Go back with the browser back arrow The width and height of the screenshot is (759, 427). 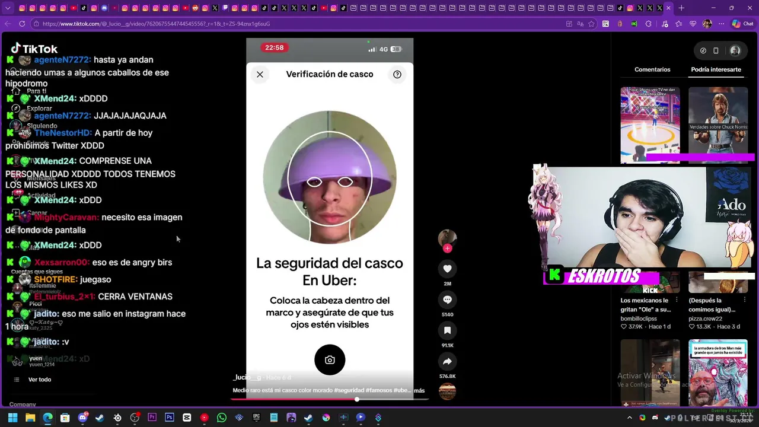(x=7, y=24)
